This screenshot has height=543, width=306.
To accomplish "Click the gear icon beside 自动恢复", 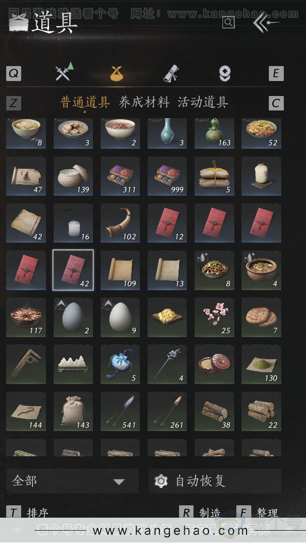I will tap(161, 481).
